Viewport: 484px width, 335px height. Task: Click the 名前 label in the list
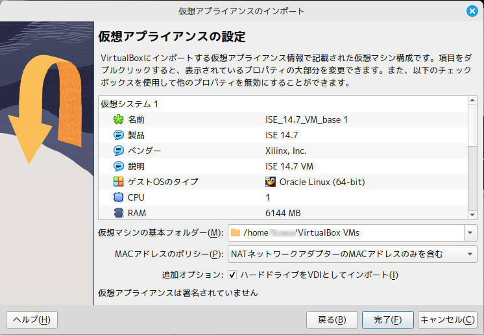pos(136,119)
